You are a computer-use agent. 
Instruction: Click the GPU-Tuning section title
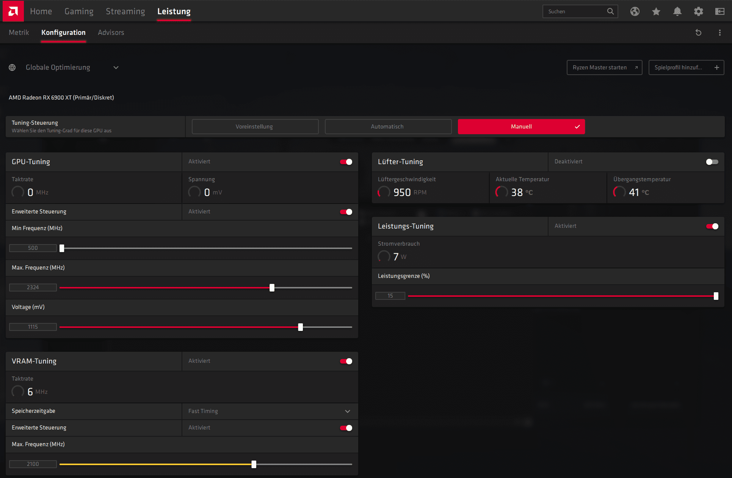click(31, 162)
